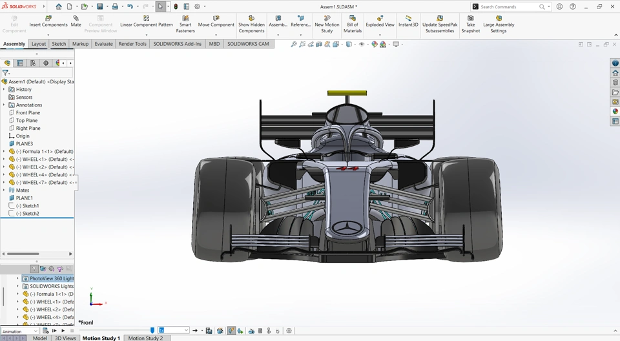This screenshot has height=341, width=620.
Task: Expand WHEEL<1> in the upper tree
Action: click(4, 159)
